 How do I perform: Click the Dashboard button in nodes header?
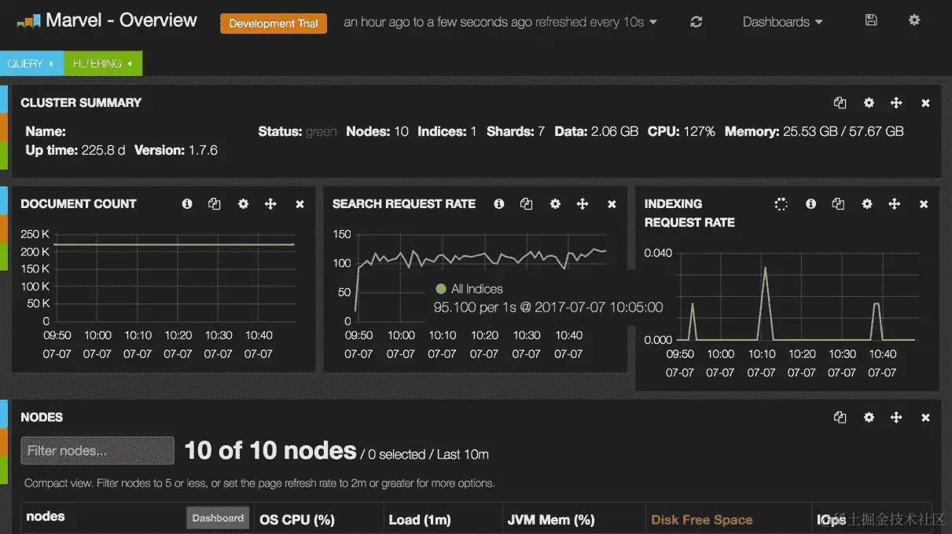pyautogui.click(x=218, y=518)
